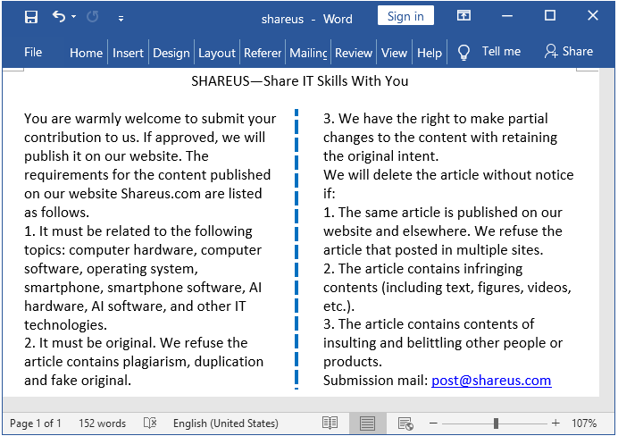The image size is (618, 436).
Task: Click the zoom slider handle
Action: (x=496, y=423)
